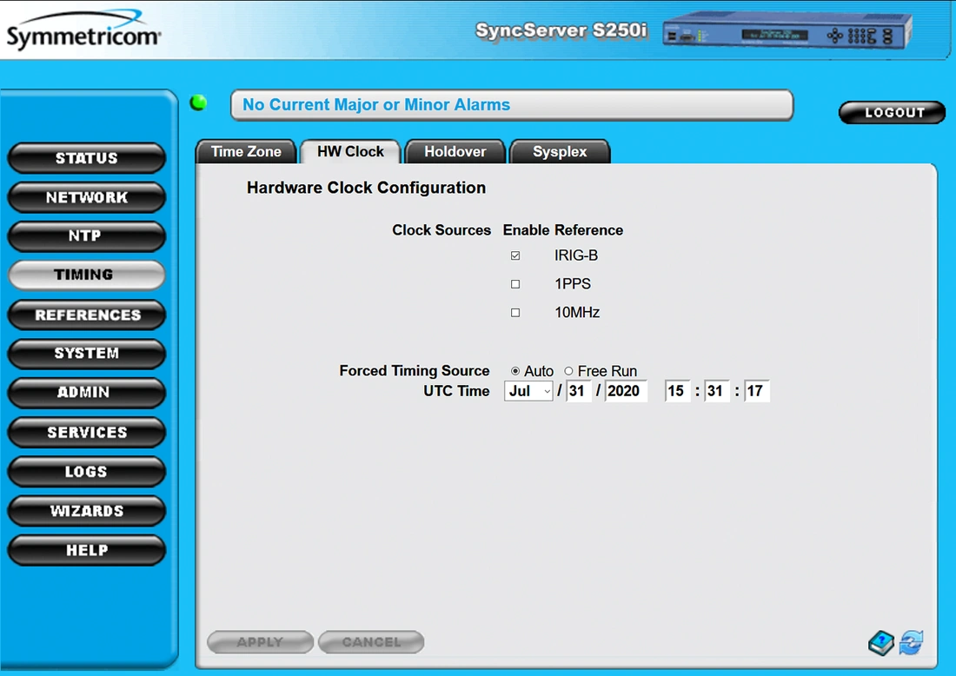
Task: Click the UTC seconds field
Action: pos(757,391)
